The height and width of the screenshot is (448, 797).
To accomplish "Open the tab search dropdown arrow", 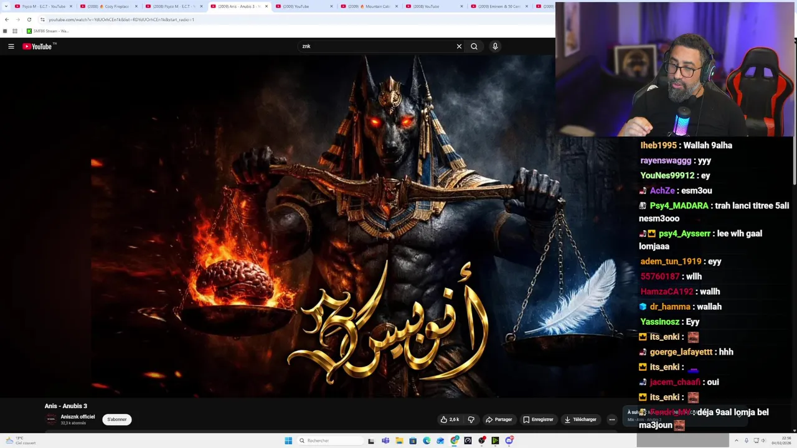I will coord(7,6).
